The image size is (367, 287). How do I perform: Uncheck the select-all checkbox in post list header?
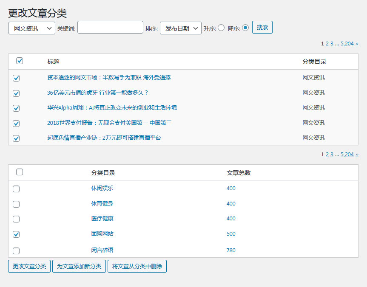click(20, 61)
